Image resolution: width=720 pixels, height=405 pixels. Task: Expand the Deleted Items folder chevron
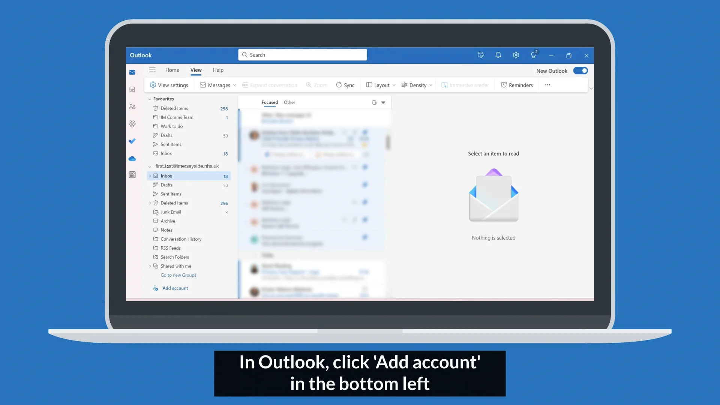[150, 203]
